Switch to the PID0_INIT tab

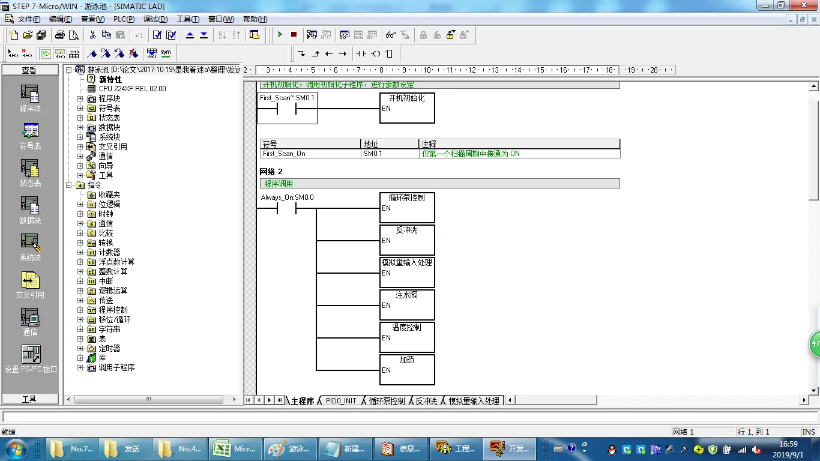click(341, 400)
